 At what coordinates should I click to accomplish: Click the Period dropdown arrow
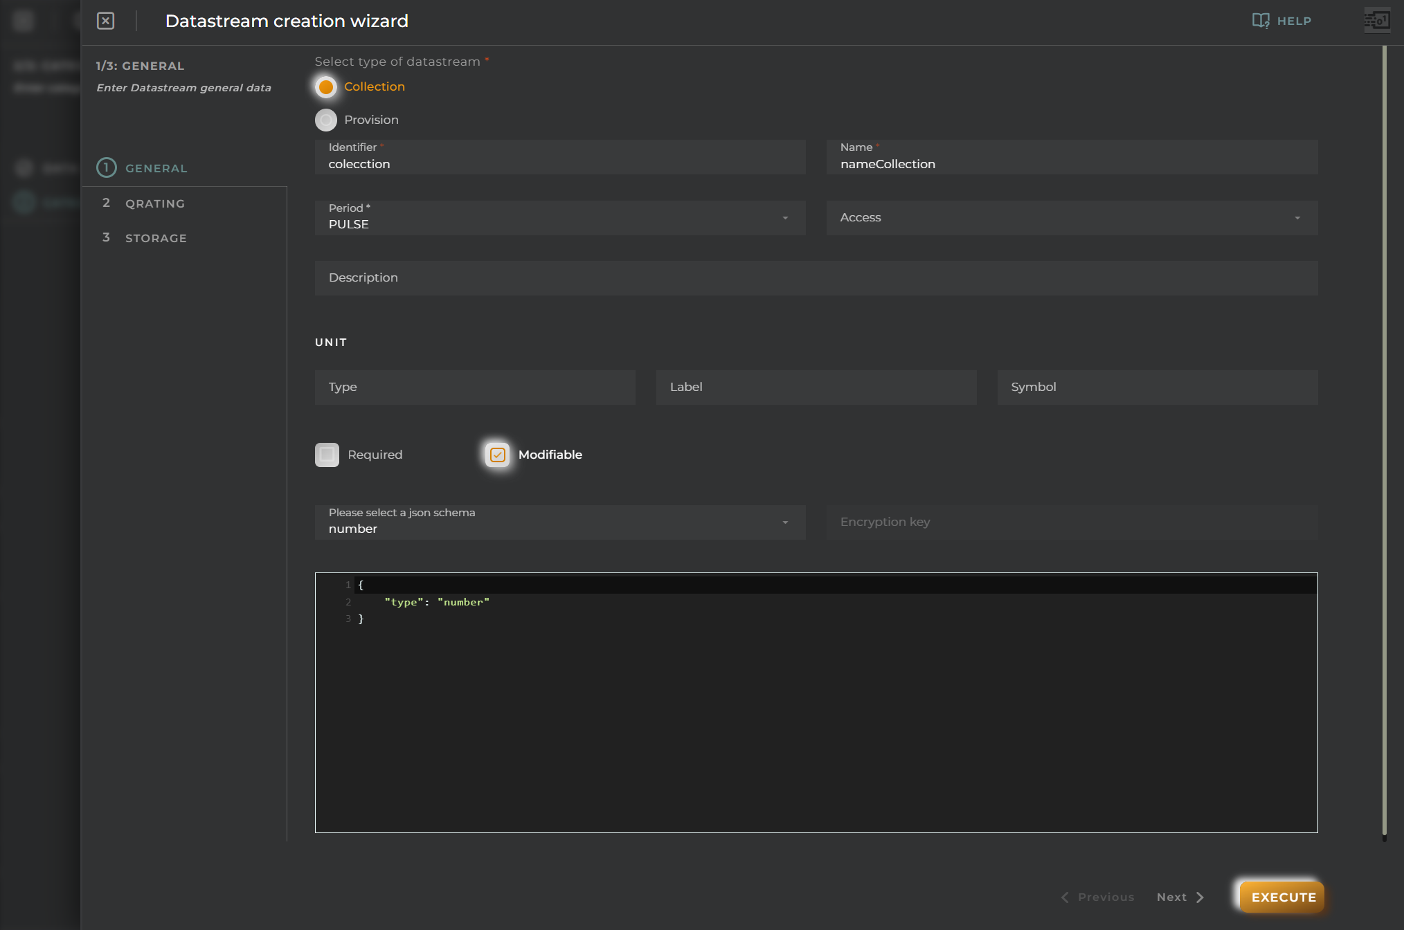785,218
